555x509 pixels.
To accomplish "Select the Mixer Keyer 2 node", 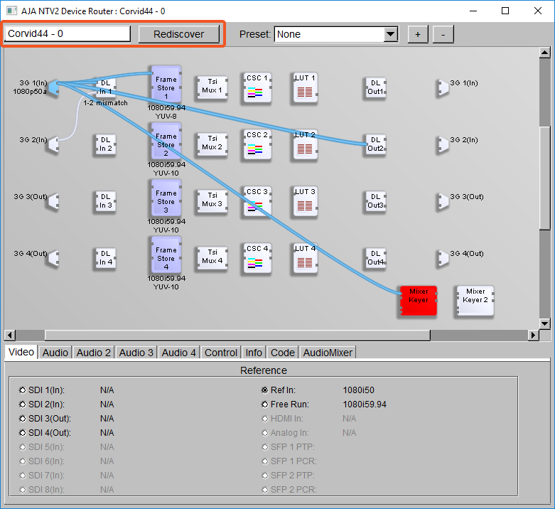I will click(475, 301).
